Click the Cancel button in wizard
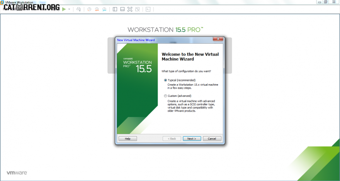 tap(212, 139)
